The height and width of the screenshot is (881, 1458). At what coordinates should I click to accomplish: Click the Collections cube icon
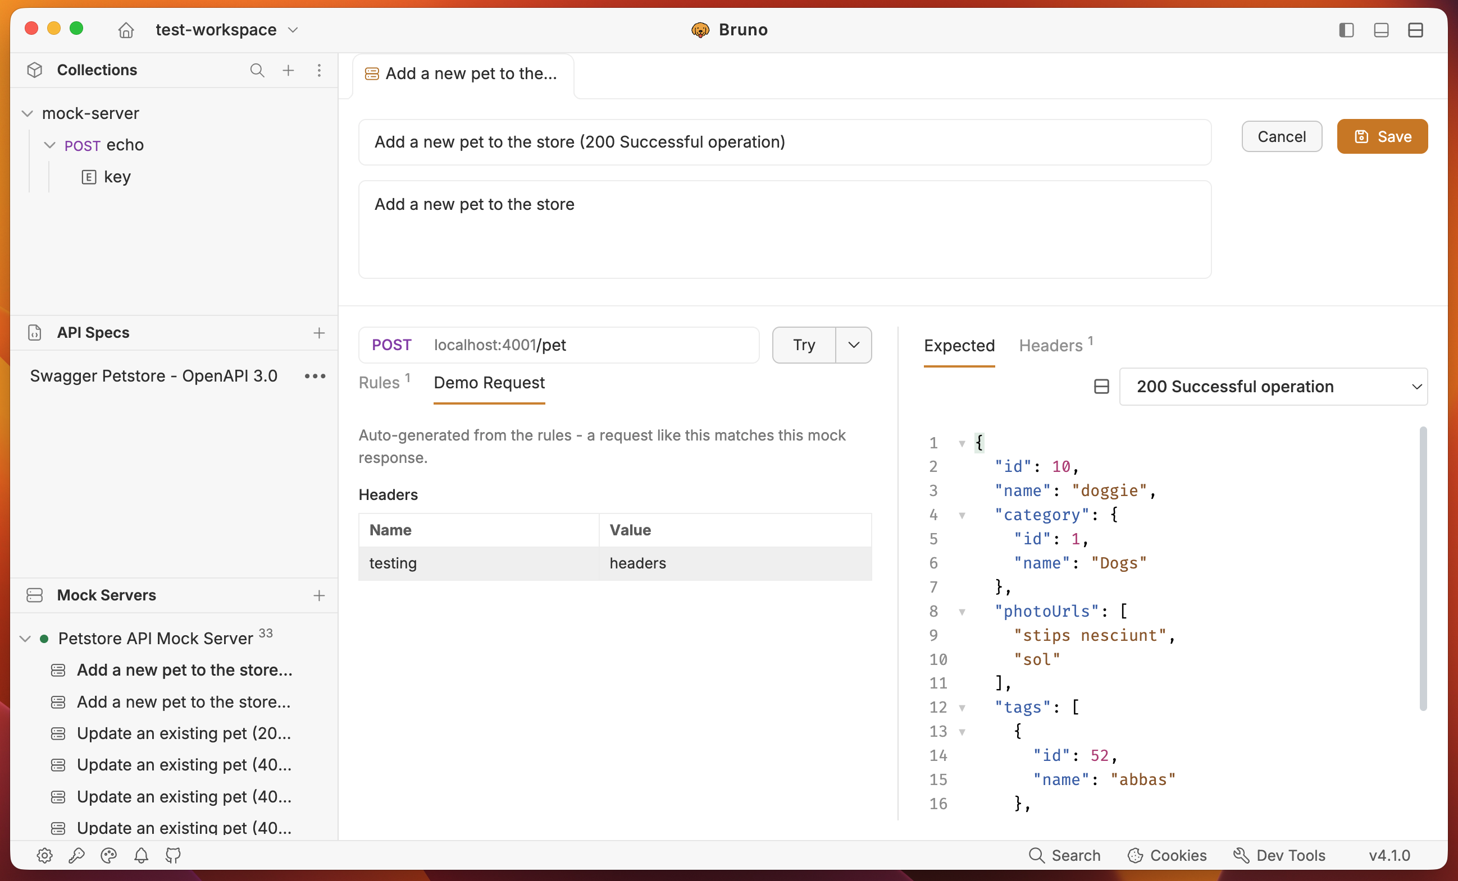(34, 70)
